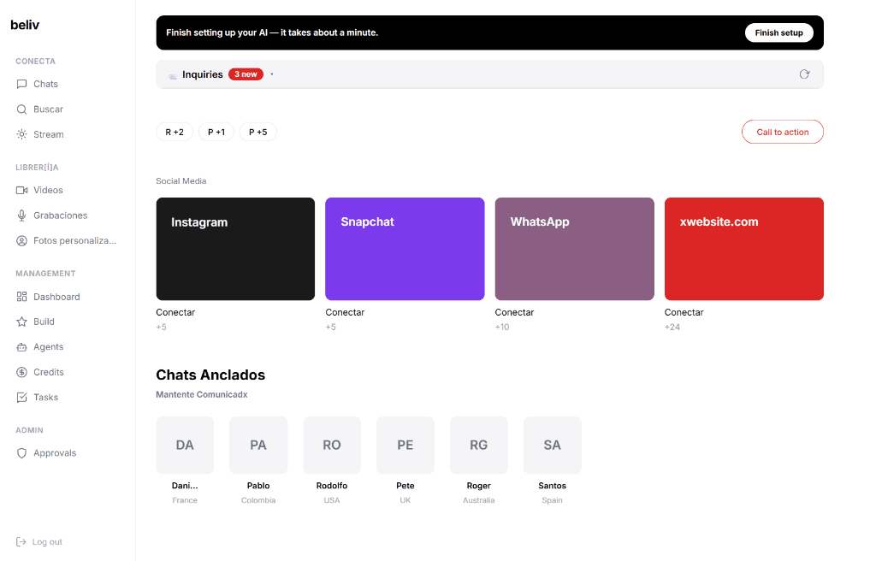This screenshot has width=876, height=561.
Task: Click the name Rodolfo
Action: 332,486
